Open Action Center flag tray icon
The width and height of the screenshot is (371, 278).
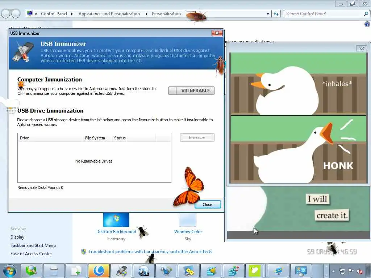351,271
